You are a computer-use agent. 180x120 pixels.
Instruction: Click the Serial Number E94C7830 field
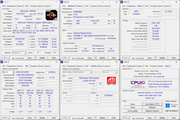tap(25, 86)
